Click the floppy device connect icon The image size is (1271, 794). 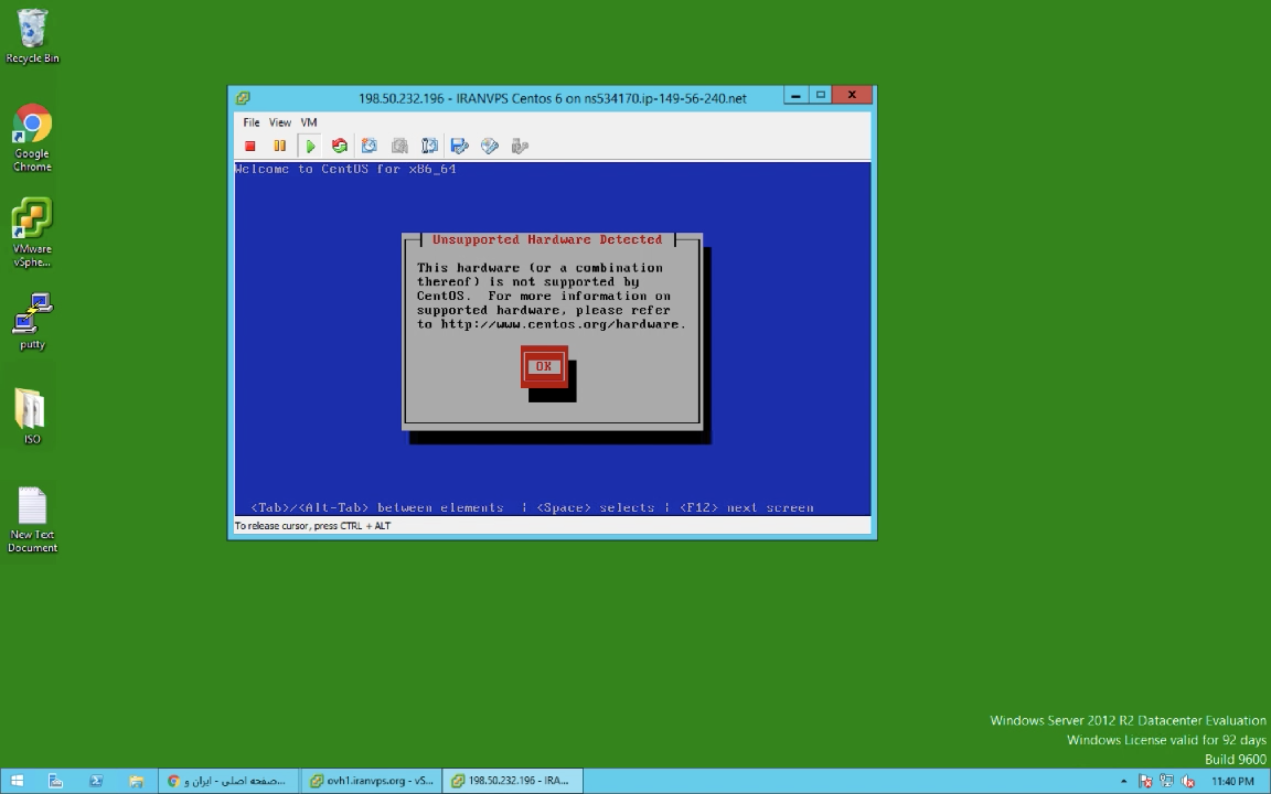point(459,146)
